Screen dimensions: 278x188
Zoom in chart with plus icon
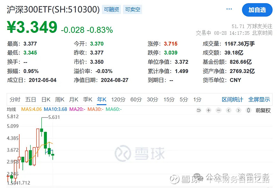pyautogui.click(x=209, y=110)
